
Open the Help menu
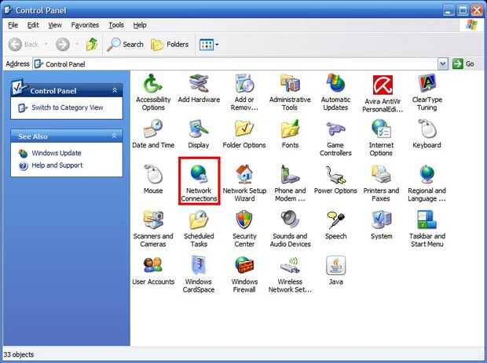[140, 25]
